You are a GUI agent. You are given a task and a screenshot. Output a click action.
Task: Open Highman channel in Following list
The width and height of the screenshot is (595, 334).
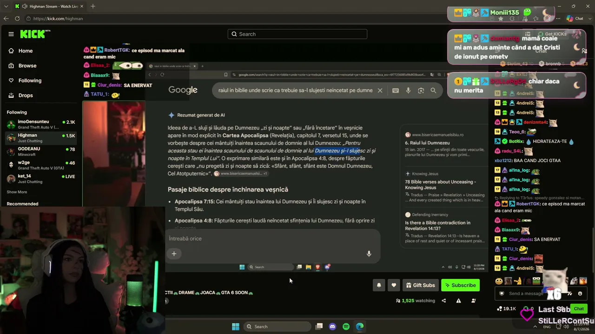(41, 138)
